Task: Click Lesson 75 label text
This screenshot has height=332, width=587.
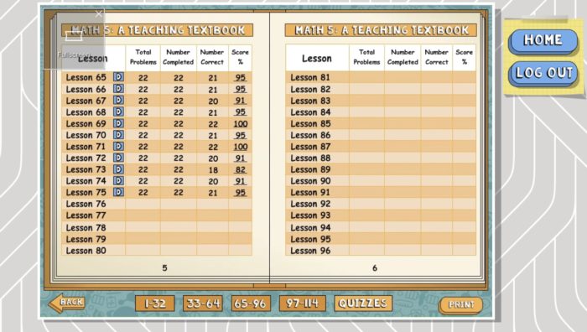Action: tap(86, 192)
